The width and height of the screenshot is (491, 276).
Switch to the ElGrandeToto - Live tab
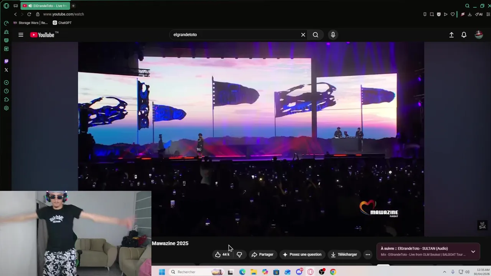(x=45, y=6)
